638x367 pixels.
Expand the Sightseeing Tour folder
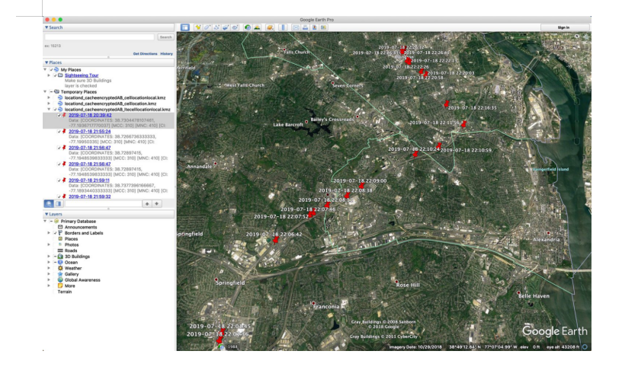[49, 75]
